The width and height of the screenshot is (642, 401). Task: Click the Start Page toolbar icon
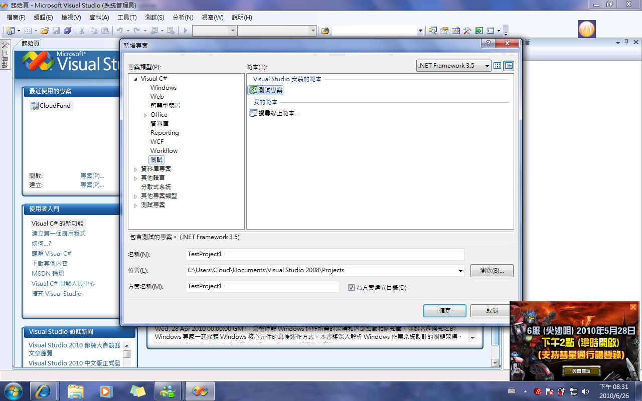coord(479,31)
